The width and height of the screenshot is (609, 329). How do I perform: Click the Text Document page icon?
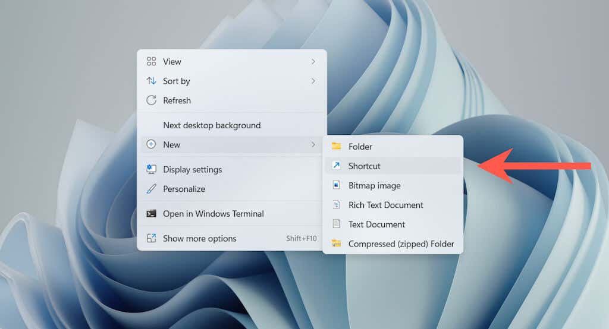coord(337,224)
